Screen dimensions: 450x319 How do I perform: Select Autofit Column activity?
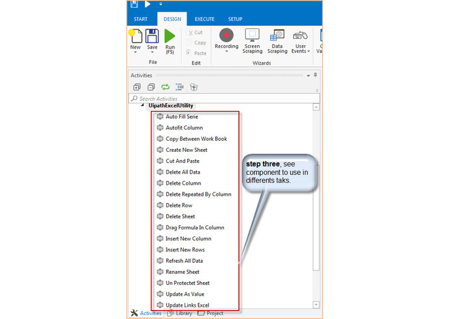pyautogui.click(x=179, y=128)
